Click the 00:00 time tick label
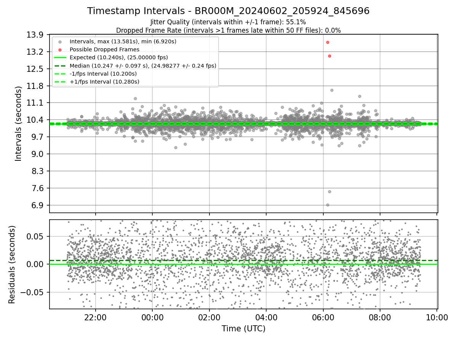457x342 pixels. 152,317
